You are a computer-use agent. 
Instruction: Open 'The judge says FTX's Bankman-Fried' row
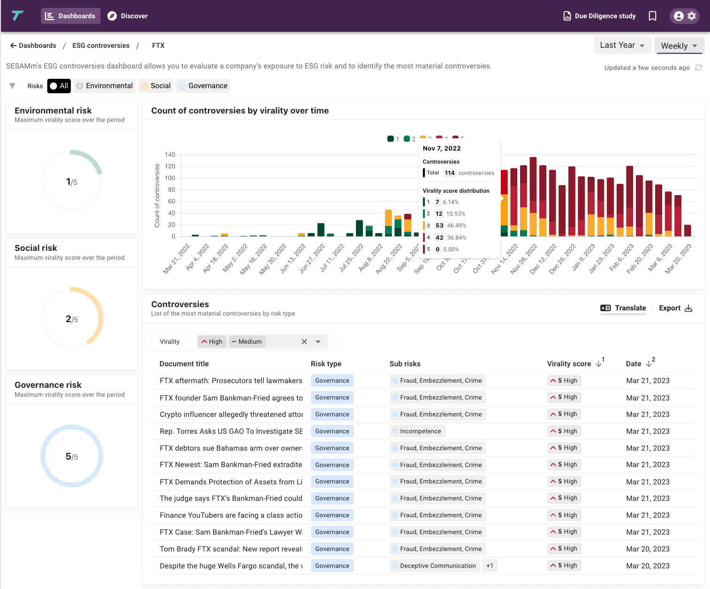[x=424, y=498]
